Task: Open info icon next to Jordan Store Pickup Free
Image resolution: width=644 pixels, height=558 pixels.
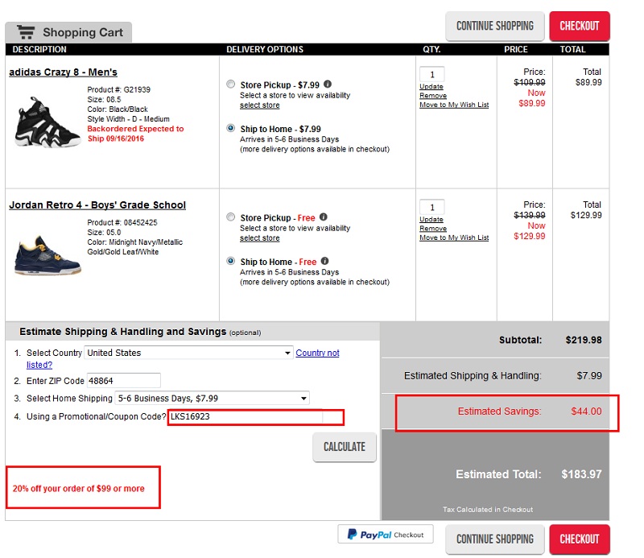Action: coord(324,217)
